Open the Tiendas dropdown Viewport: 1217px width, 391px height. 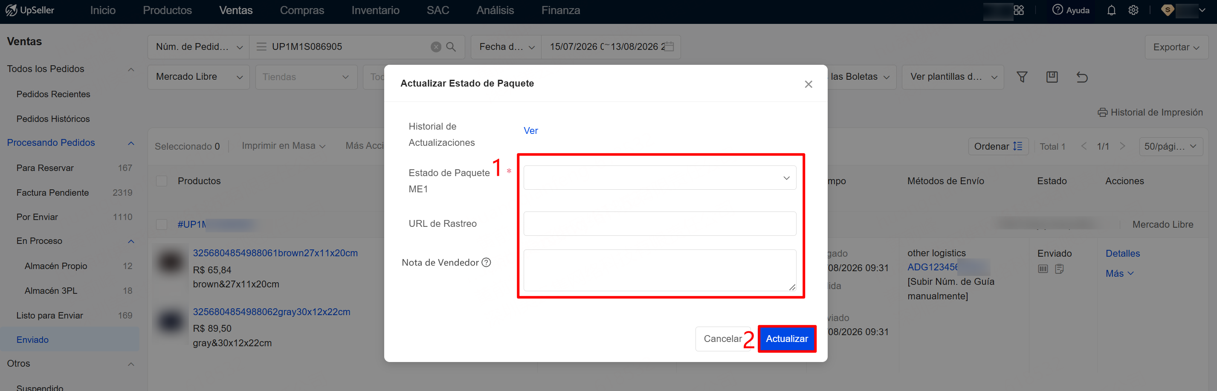[x=306, y=77]
